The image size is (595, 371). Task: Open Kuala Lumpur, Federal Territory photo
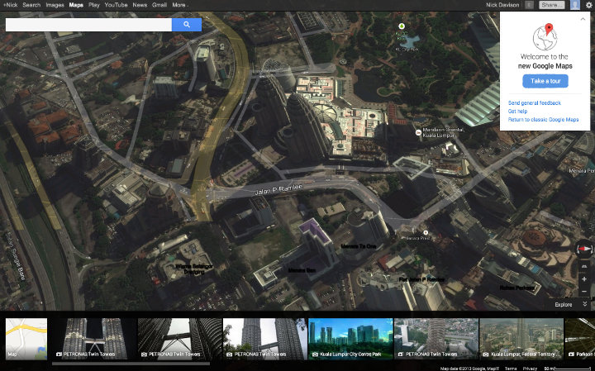(x=521, y=339)
